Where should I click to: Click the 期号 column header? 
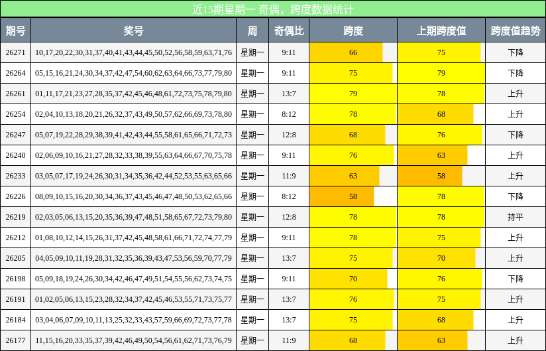[x=16, y=31]
